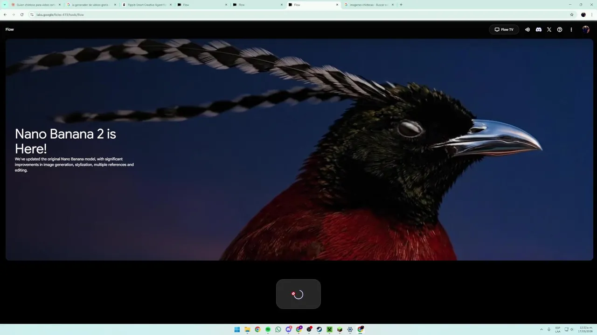Open the Settings gear icon in taskbar
The image size is (597, 335).
point(350,329)
